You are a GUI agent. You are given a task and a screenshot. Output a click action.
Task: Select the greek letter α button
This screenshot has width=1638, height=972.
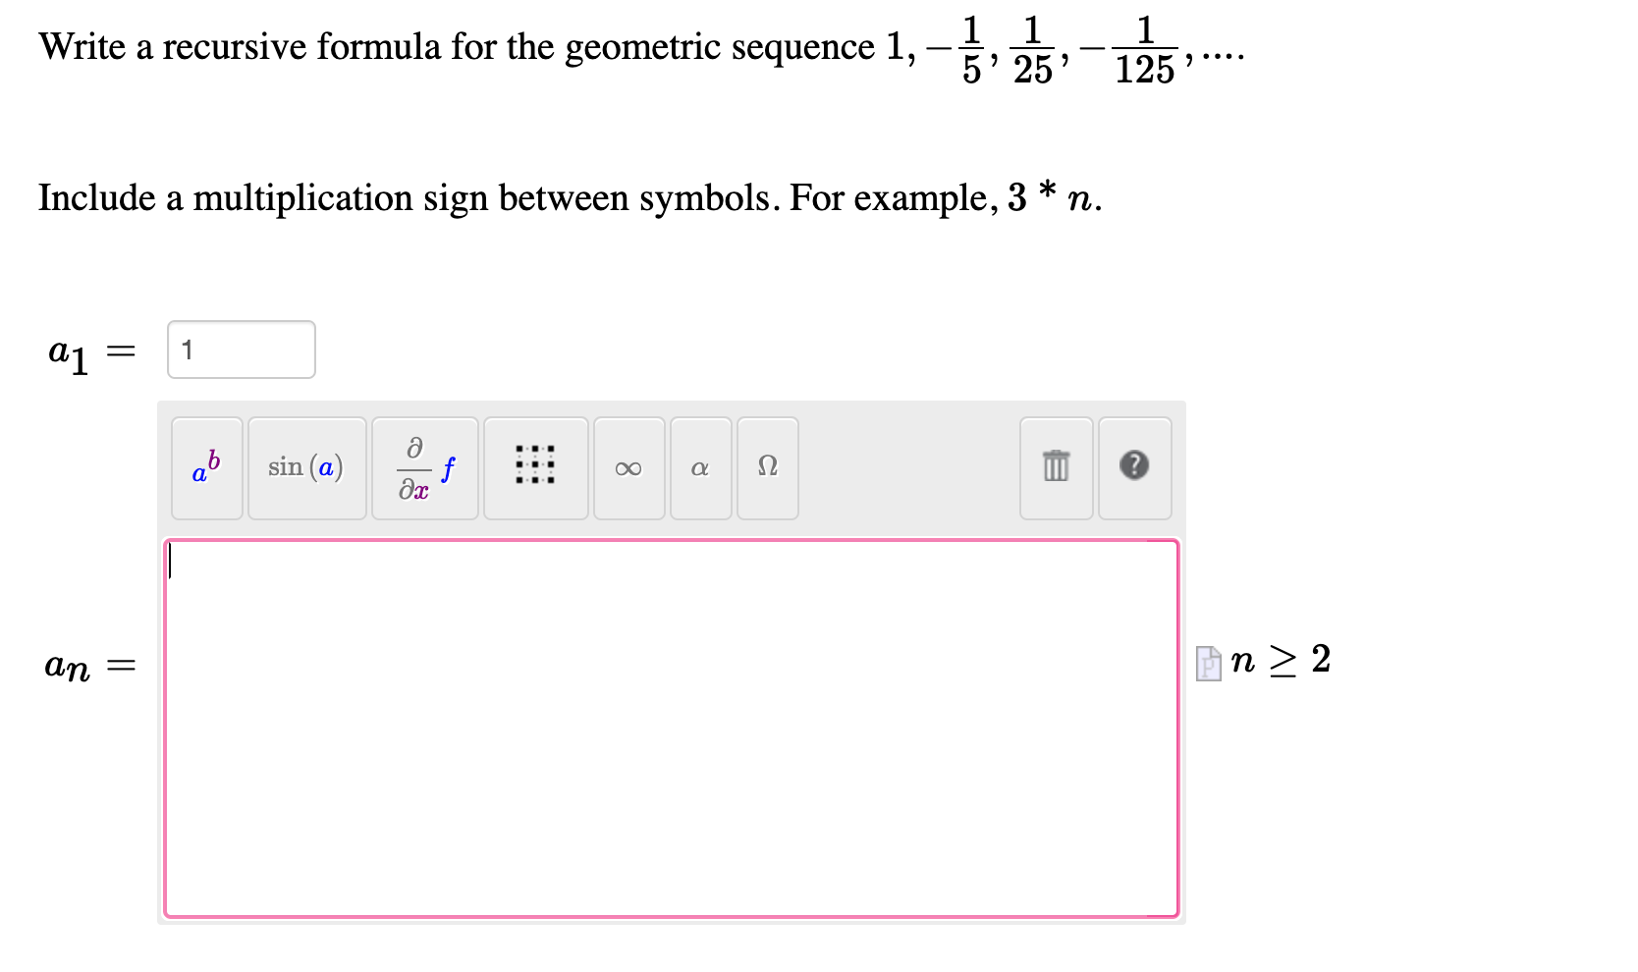pos(700,468)
